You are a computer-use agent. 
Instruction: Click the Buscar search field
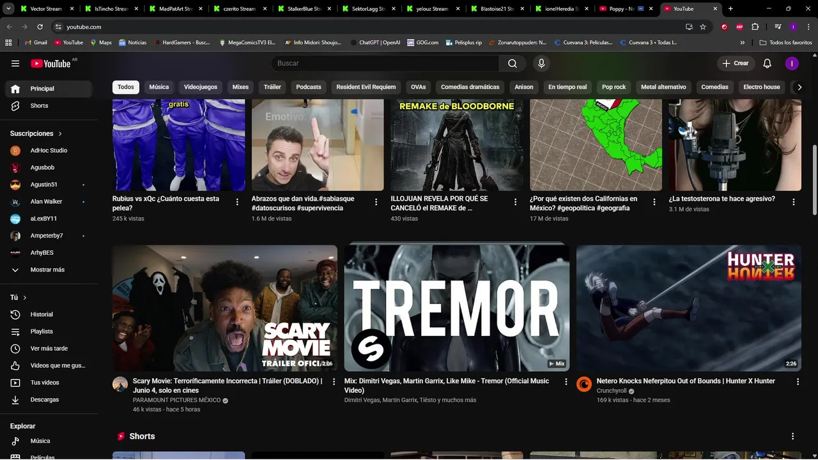pos(385,63)
